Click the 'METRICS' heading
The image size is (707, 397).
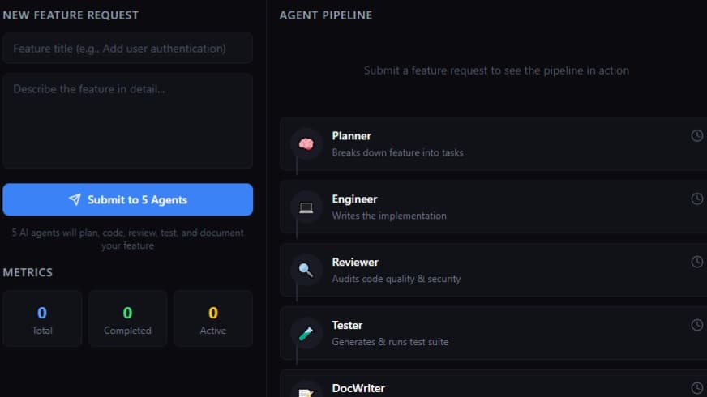[x=28, y=272]
